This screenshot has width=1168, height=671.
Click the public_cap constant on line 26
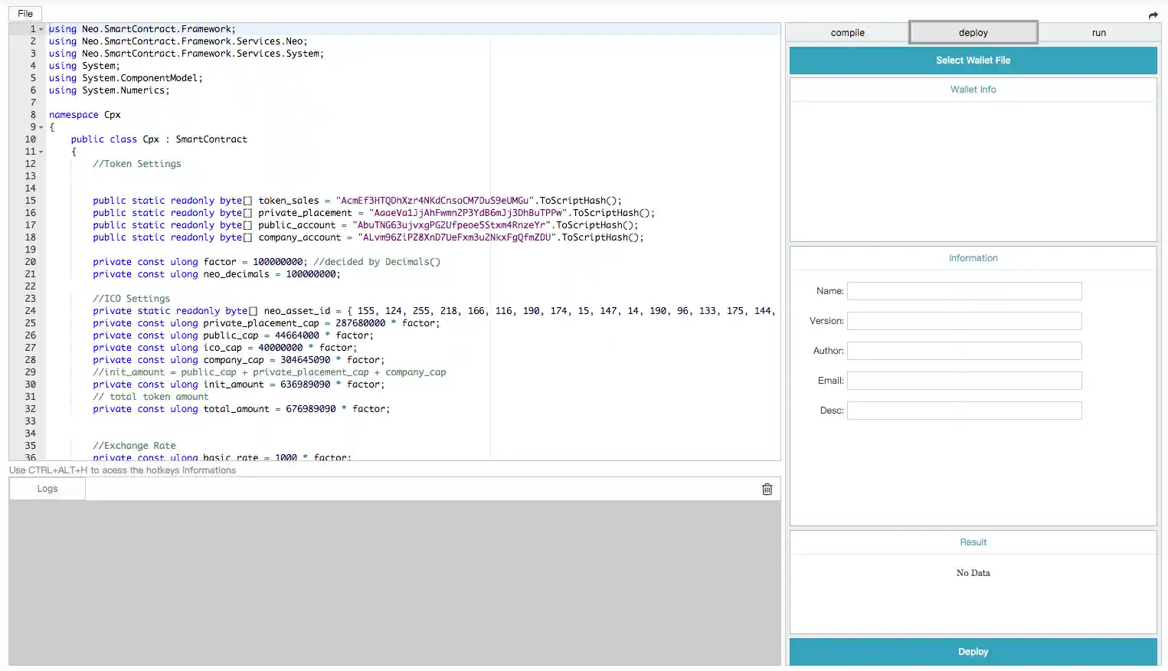pos(231,335)
